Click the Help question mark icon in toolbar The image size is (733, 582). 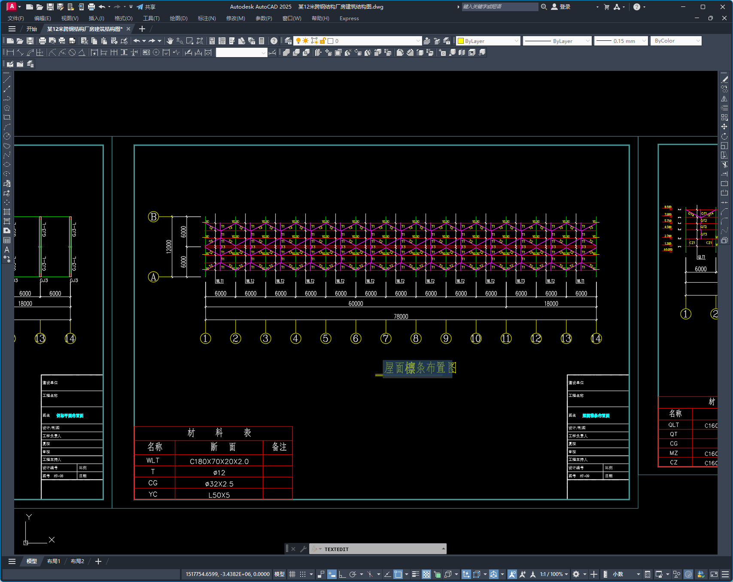[274, 41]
